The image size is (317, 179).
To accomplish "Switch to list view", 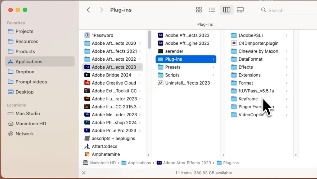I will [x=212, y=10].
